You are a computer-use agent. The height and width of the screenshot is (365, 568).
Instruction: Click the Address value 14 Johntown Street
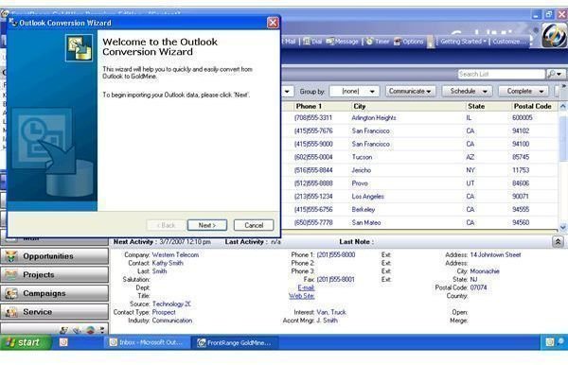[495, 254]
